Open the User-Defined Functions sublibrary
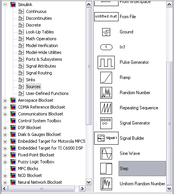Screen dimensions: 174x194 (47, 93)
